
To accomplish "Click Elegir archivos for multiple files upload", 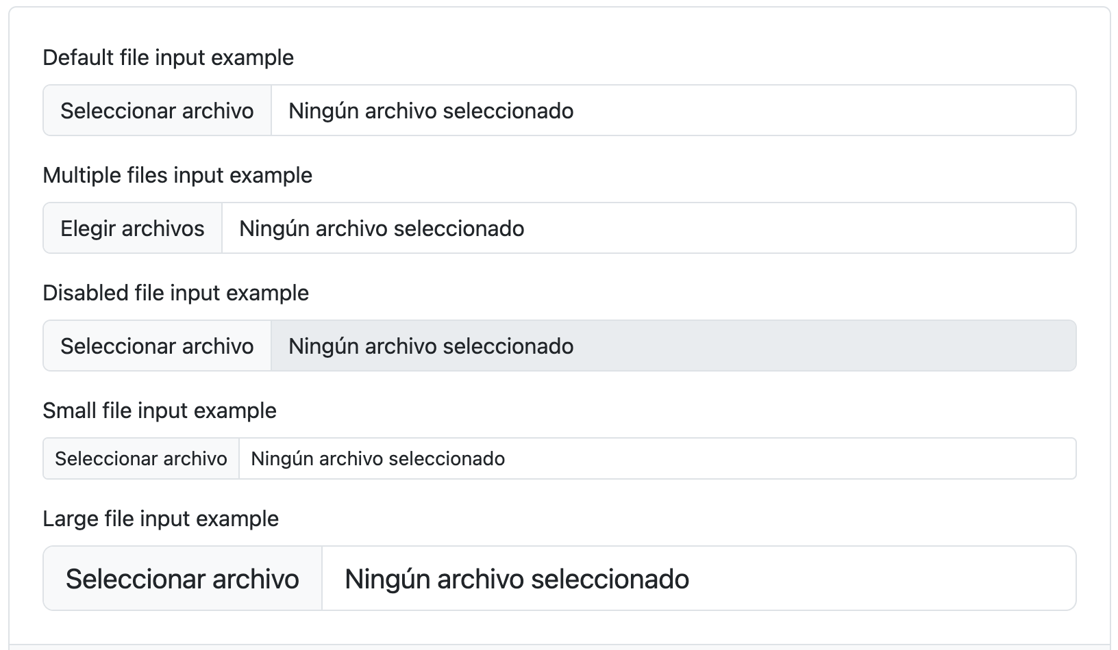I will click(x=132, y=228).
